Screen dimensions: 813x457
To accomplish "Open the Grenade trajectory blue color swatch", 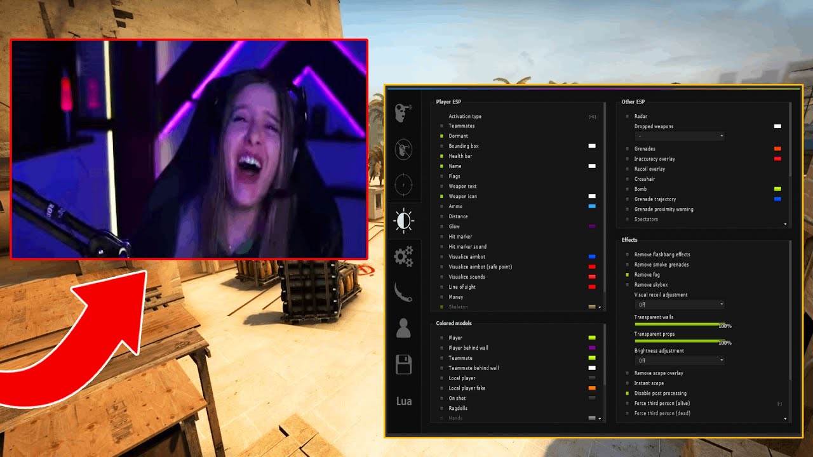I will (x=777, y=199).
